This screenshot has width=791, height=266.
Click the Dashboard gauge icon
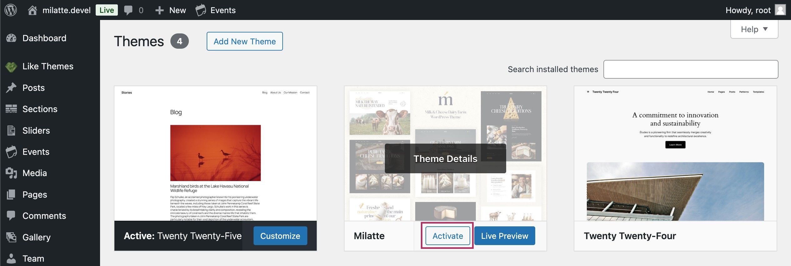coord(11,38)
